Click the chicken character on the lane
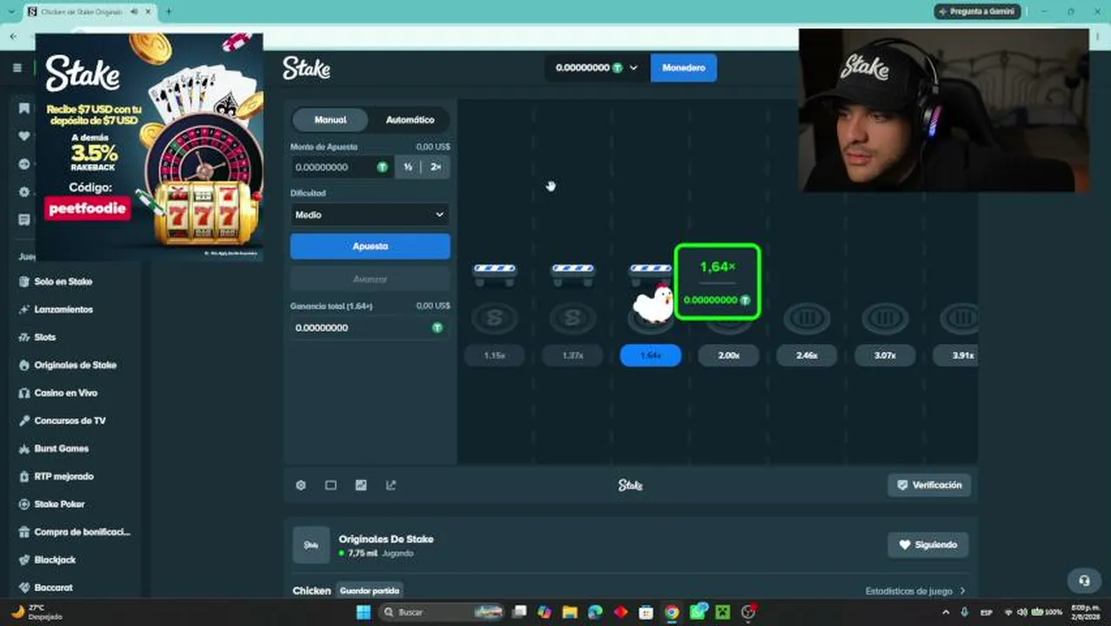The width and height of the screenshot is (1111, 626). (x=653, y=303)
